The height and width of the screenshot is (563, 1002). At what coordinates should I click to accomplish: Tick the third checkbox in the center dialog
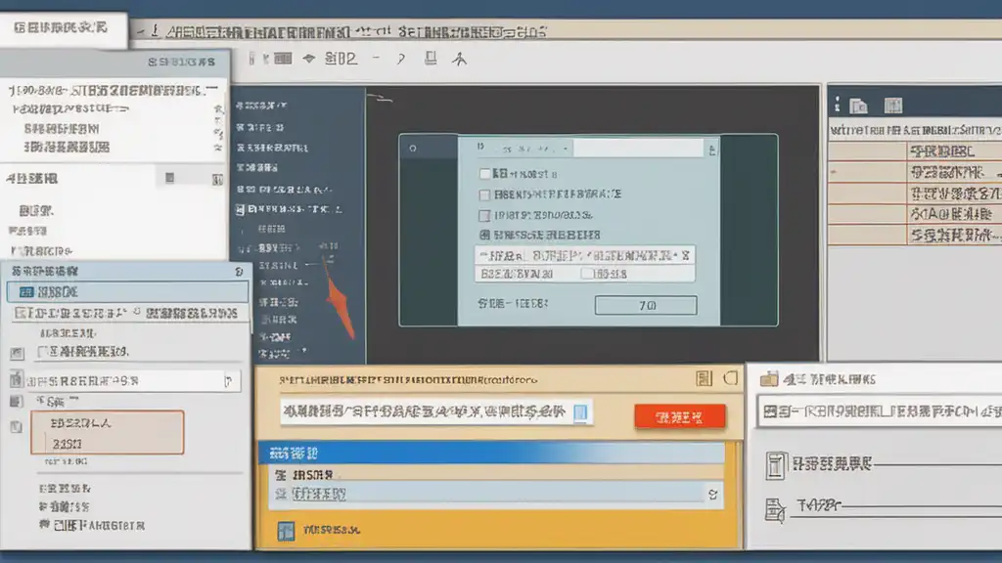point(484,215)
